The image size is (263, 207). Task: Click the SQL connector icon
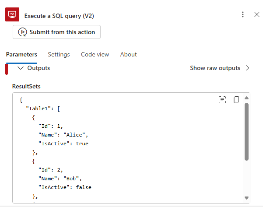[x=12, y=15]
